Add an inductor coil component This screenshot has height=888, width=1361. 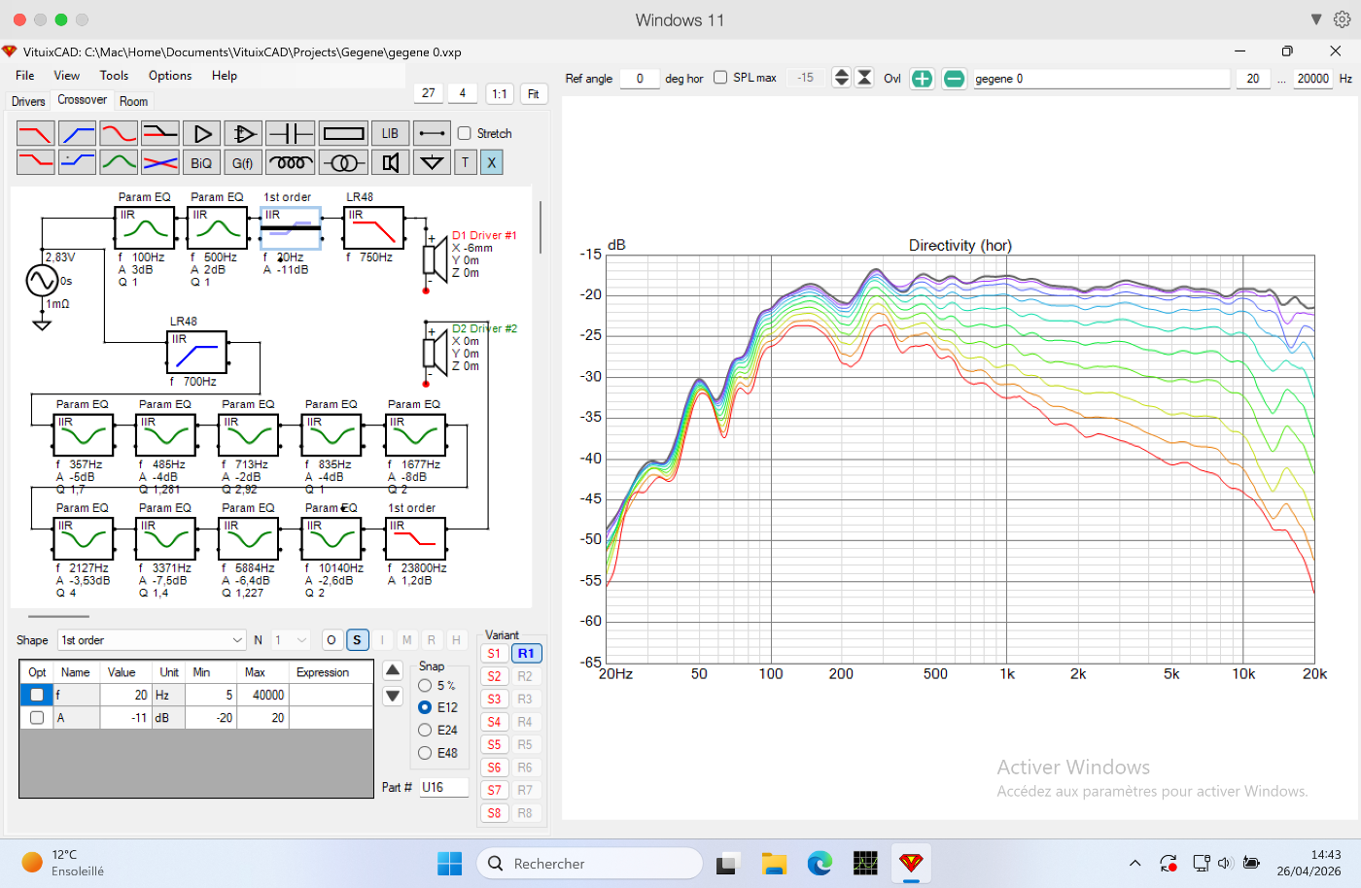[290, 162]
